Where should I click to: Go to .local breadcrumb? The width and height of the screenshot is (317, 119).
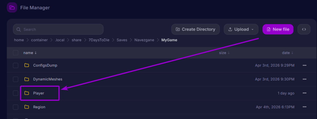pos(60,40)
